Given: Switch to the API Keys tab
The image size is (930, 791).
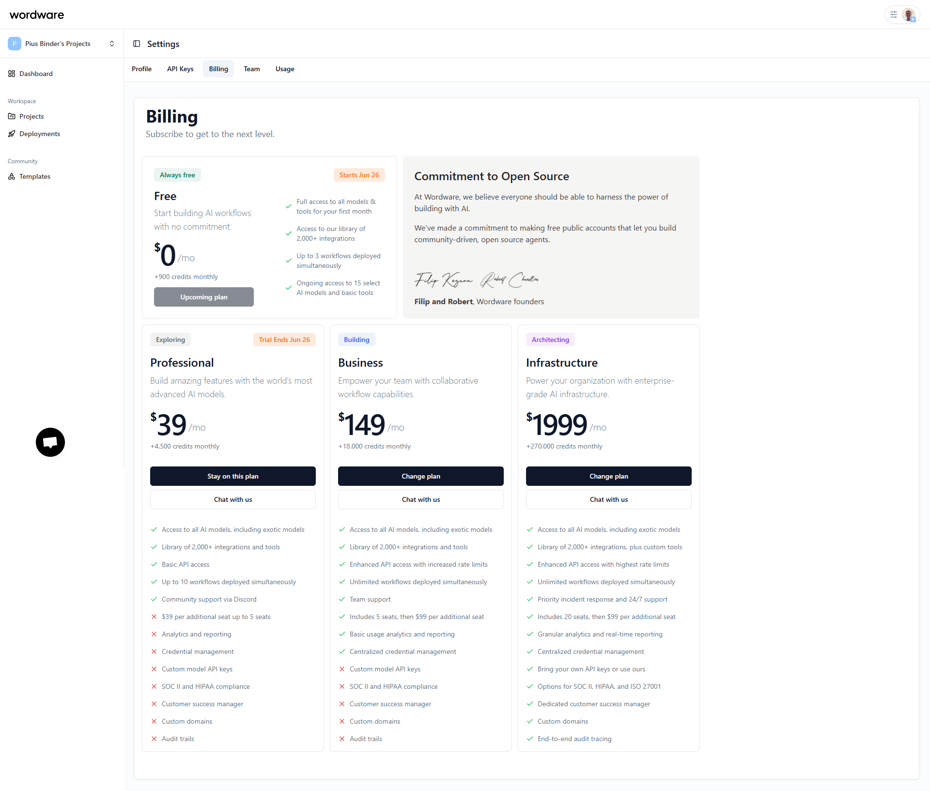Looking at the screenshot, I should tap(180, 69).
